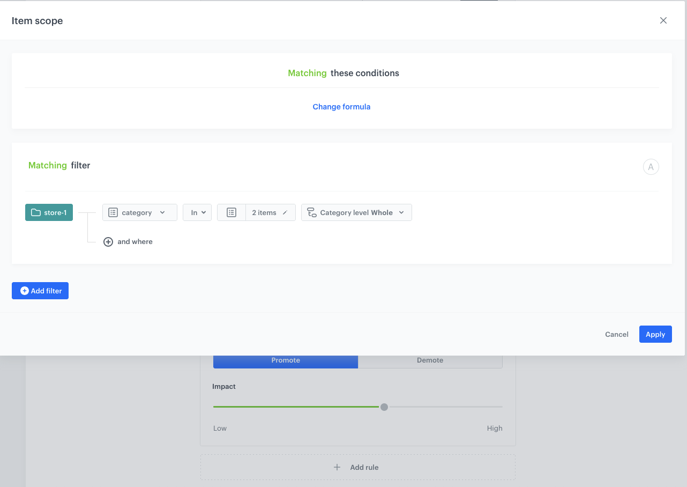Image resolution: width=687 pixels, height=487 pixels.
Task: Click the Impact slider handle
Action: (384, 407)
